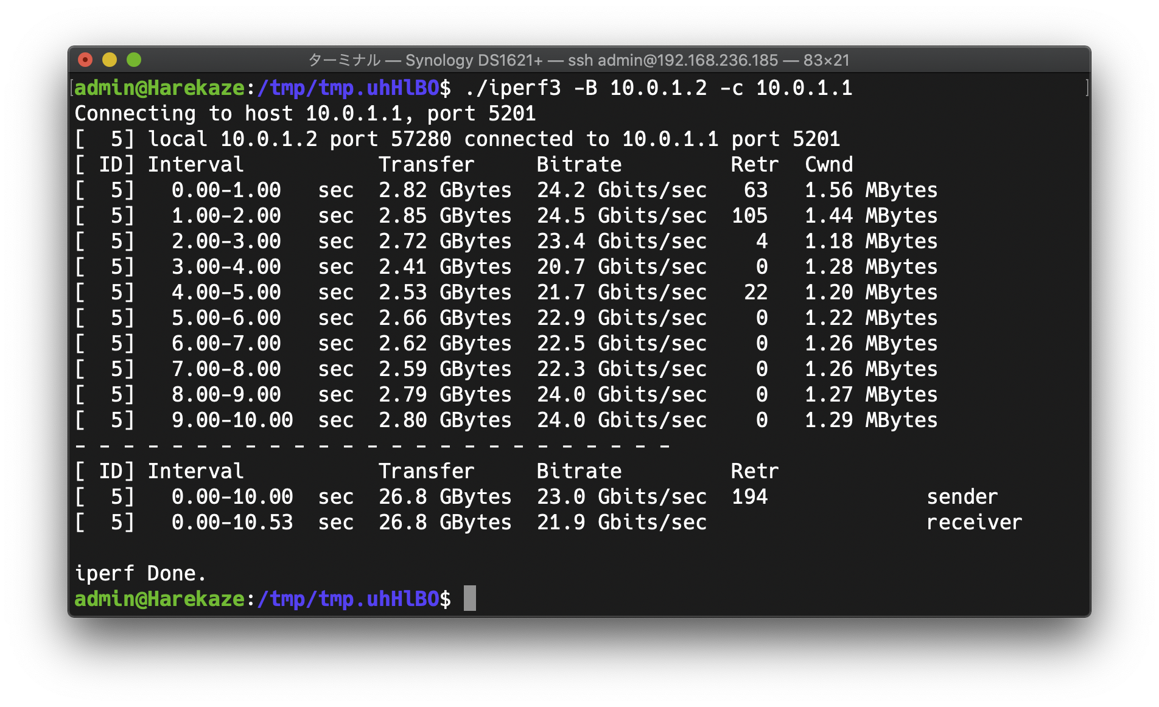Image resolution: width=1159 pixels, height=707 pixels.
Task: Close the terminal window with red button
Action: tap(85, 60)
